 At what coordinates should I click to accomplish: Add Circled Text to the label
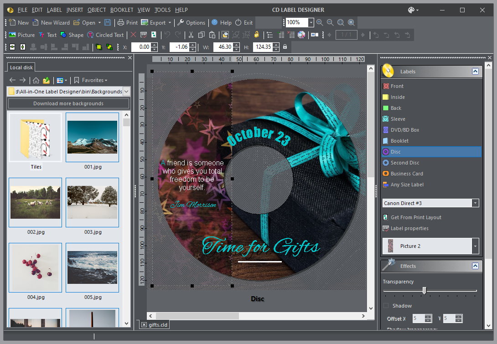[x=105, y=35]
